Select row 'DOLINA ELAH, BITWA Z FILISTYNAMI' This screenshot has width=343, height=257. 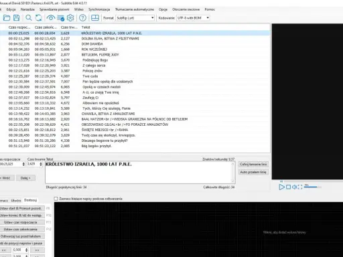(x=135, y=39)
